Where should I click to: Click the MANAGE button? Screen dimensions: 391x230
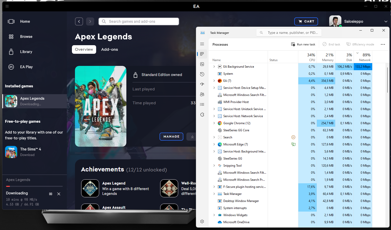pos(171,137)
